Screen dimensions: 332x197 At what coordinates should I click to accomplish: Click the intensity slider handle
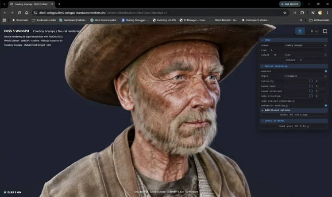point(311,81)
